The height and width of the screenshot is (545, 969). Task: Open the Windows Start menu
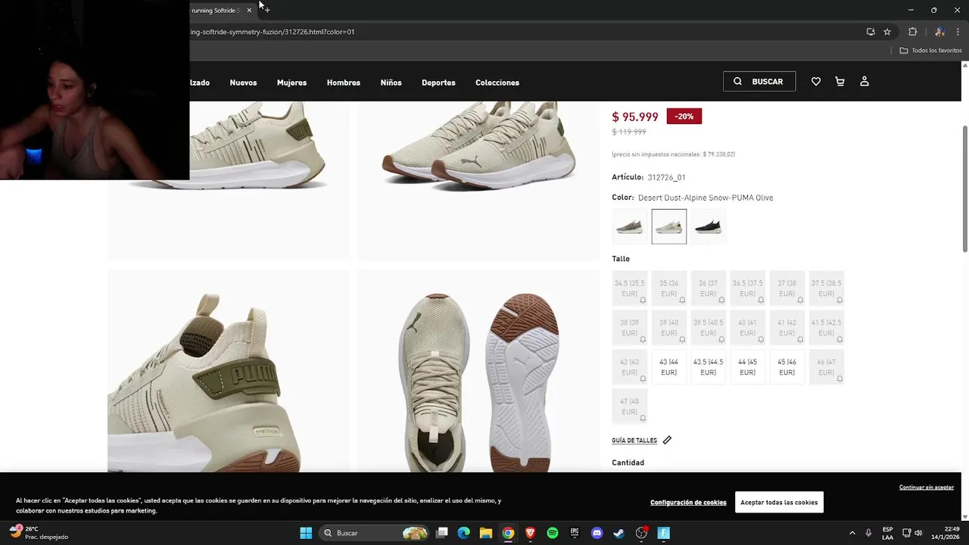pos(306,533)
